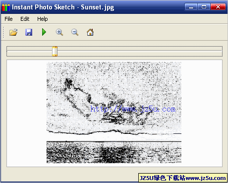The height and width of the screenshot is (183, 228).
Task: Maximize the Instant Photo Sketch window
Action: click(204, 7)
